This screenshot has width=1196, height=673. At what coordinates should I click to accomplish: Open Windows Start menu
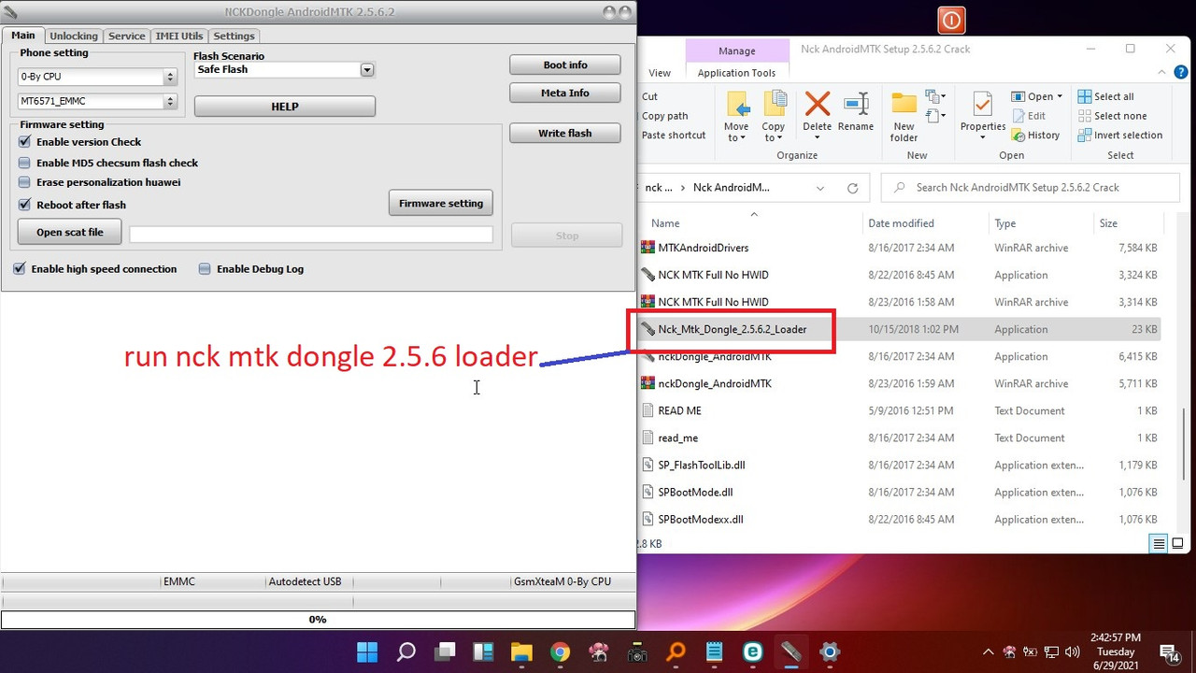367,652
